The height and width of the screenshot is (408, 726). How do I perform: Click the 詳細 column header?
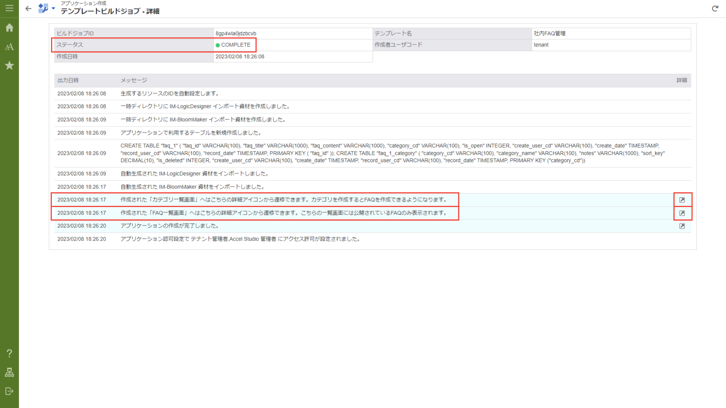pos(682,80)
